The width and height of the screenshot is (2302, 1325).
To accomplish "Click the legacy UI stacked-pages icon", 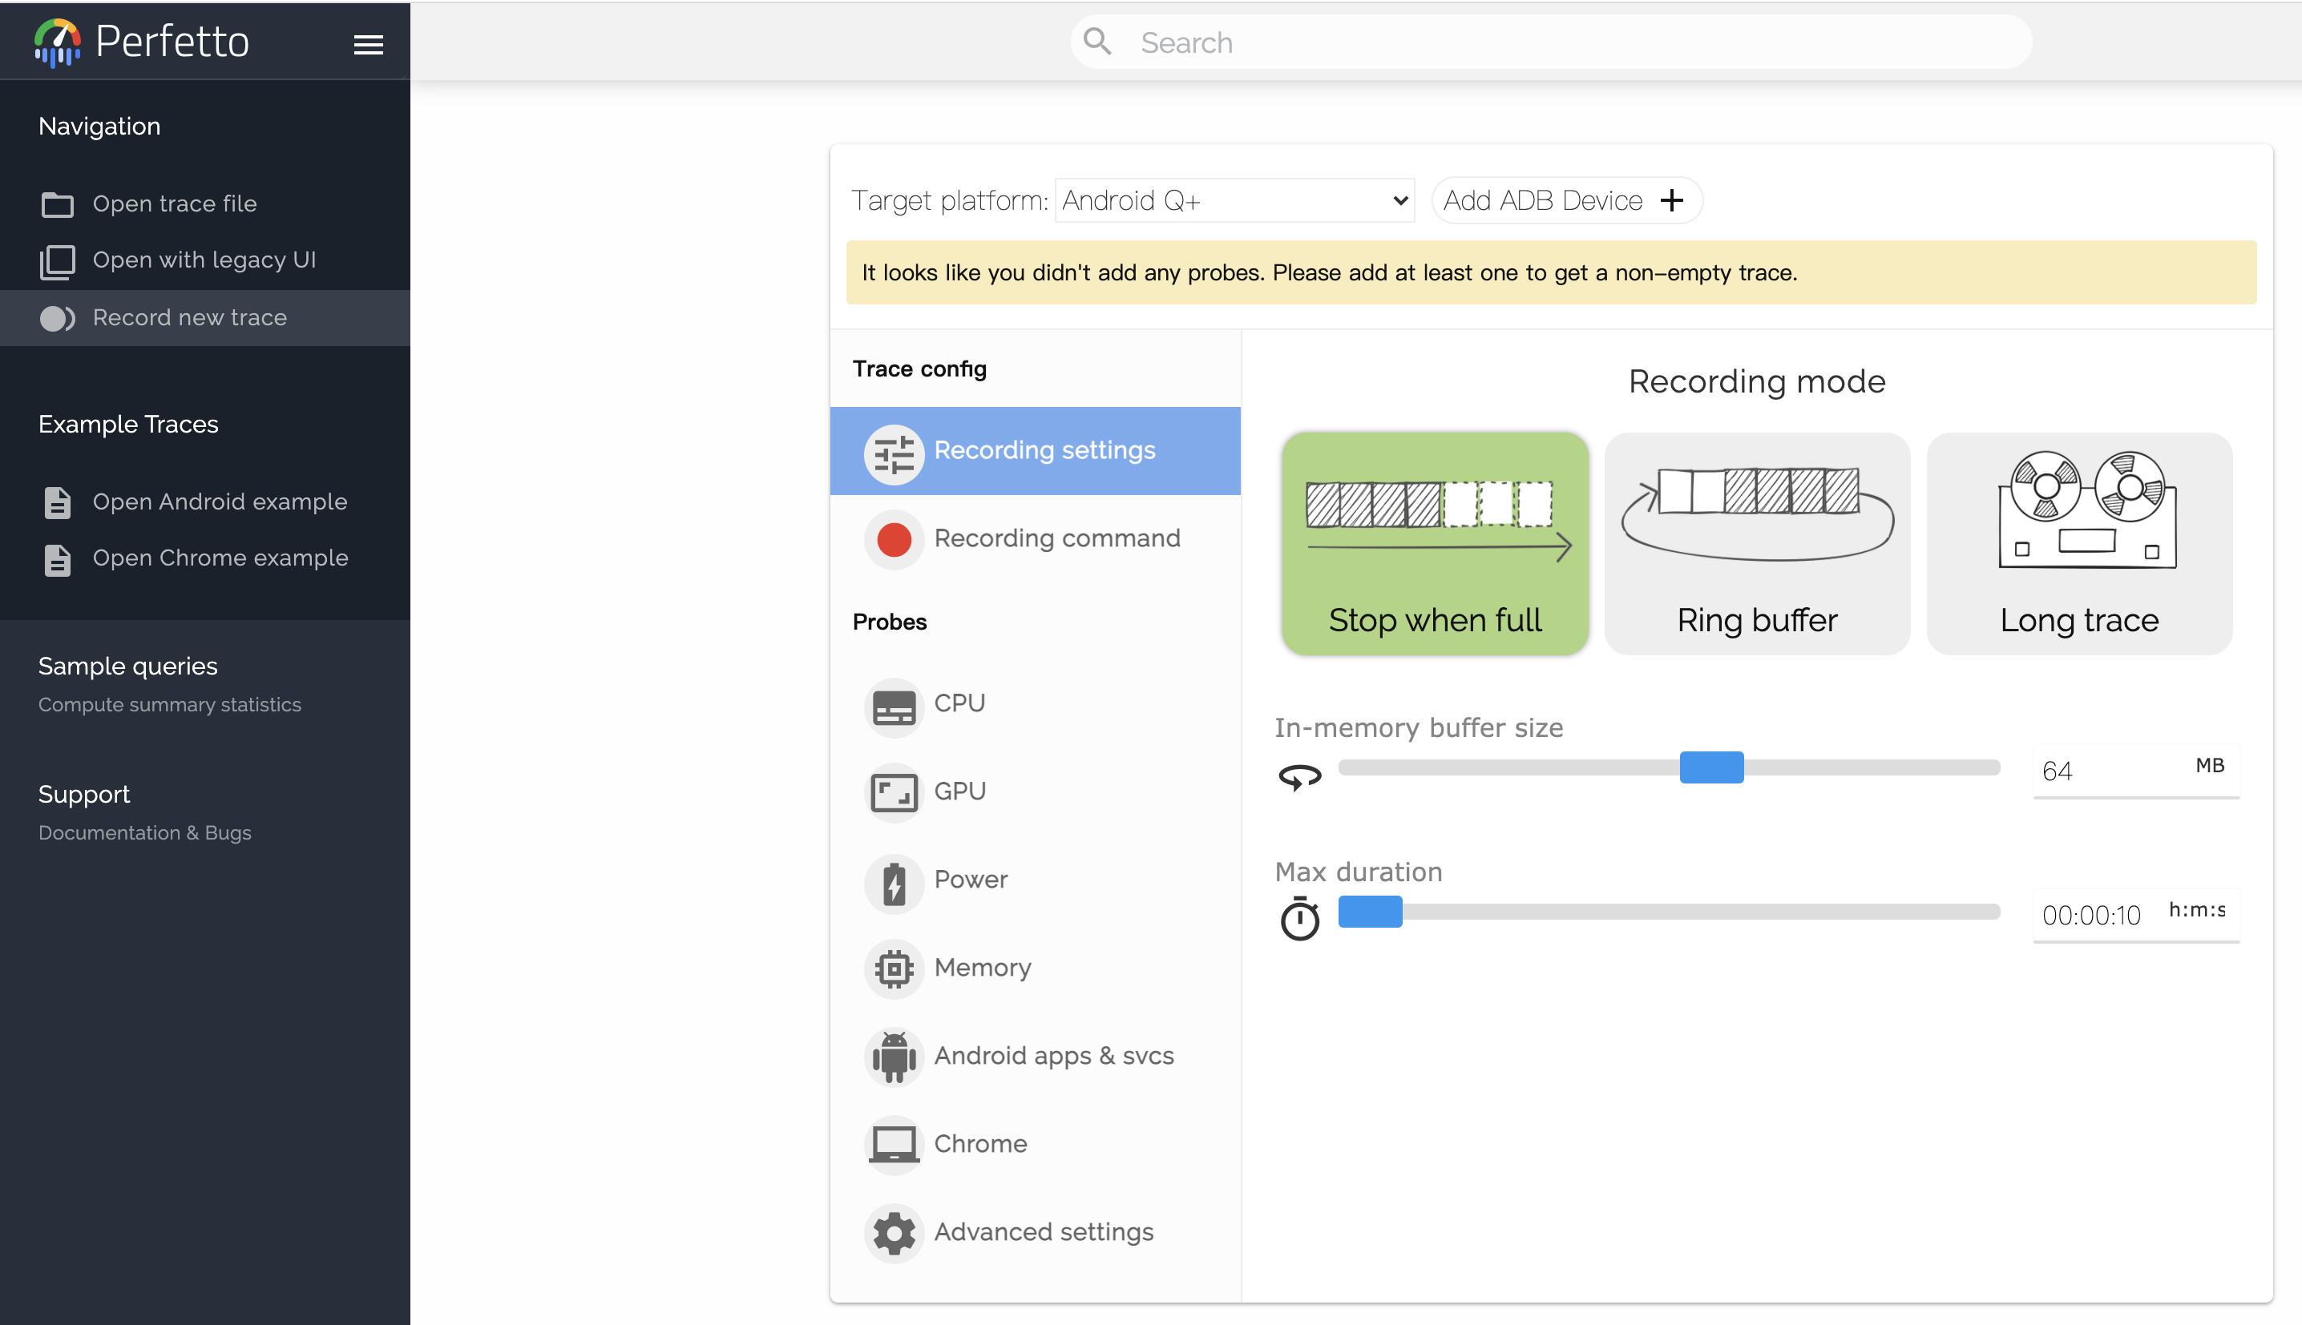I will 58,261.
